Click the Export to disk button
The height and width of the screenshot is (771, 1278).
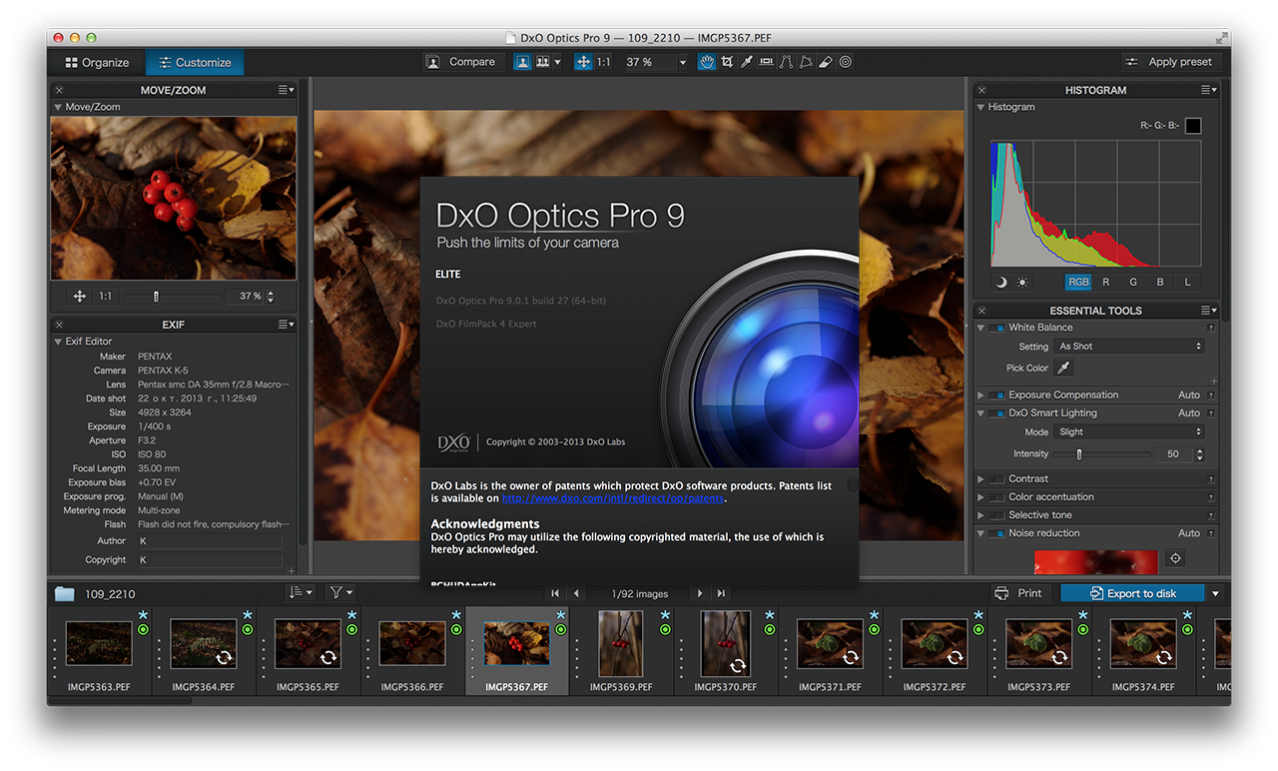(1132, 593)
